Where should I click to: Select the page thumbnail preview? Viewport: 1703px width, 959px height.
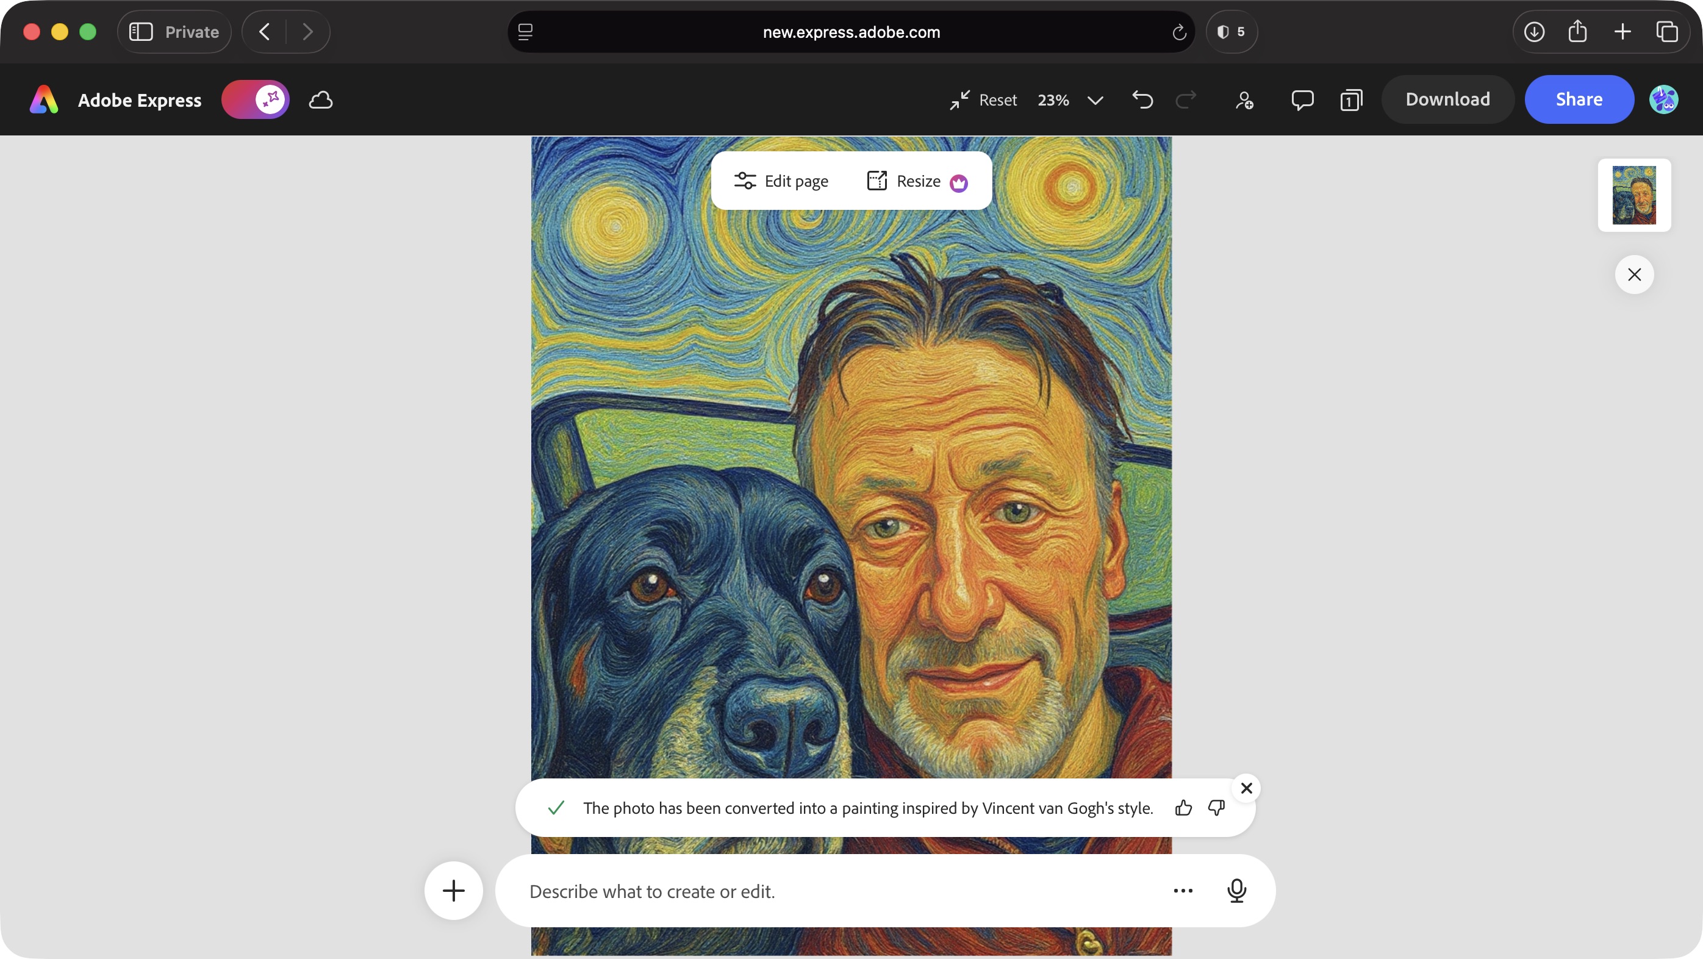(x=1634, y=195)
